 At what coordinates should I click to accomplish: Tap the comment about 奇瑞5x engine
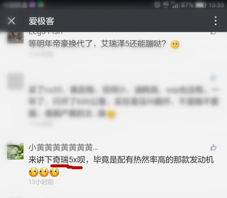[x=121, y=160]
